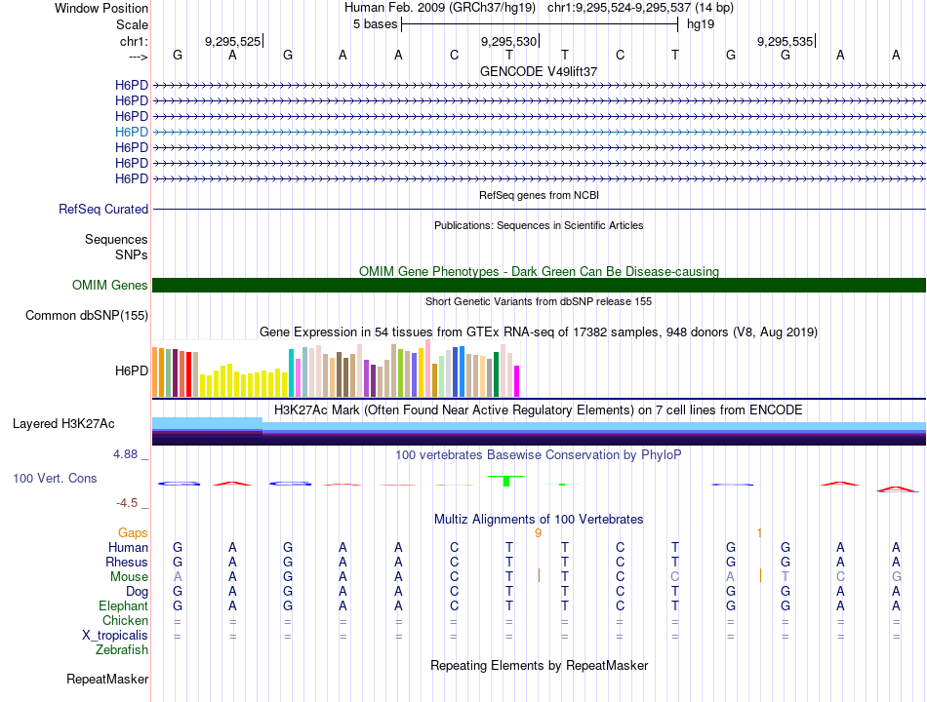
Task: Click the orange gap number 9 in the Multiz alignment
Action: pos(538,533)
